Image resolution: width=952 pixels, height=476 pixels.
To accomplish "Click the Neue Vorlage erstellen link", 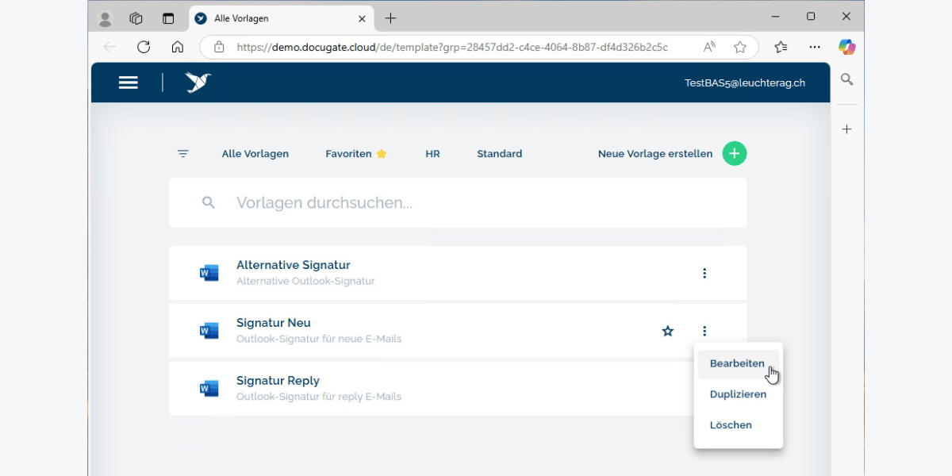I will pyautogui.click(x=654, y=154).
